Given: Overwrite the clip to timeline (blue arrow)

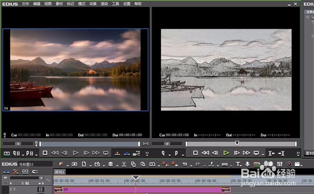Looking at the screenshot, I should [127, 154].
